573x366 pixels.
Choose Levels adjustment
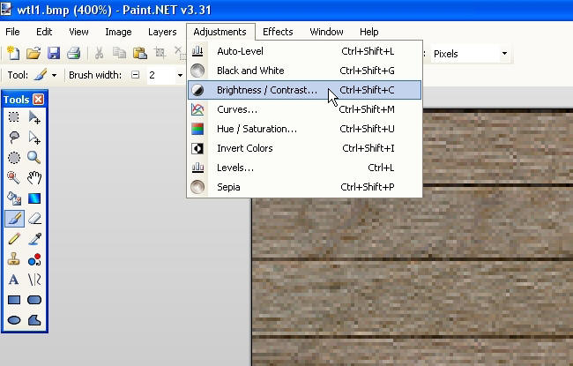click(x=304, y=168)
